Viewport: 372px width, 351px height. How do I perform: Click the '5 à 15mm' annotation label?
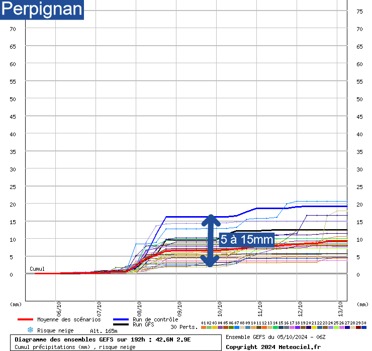coord(247,240)
